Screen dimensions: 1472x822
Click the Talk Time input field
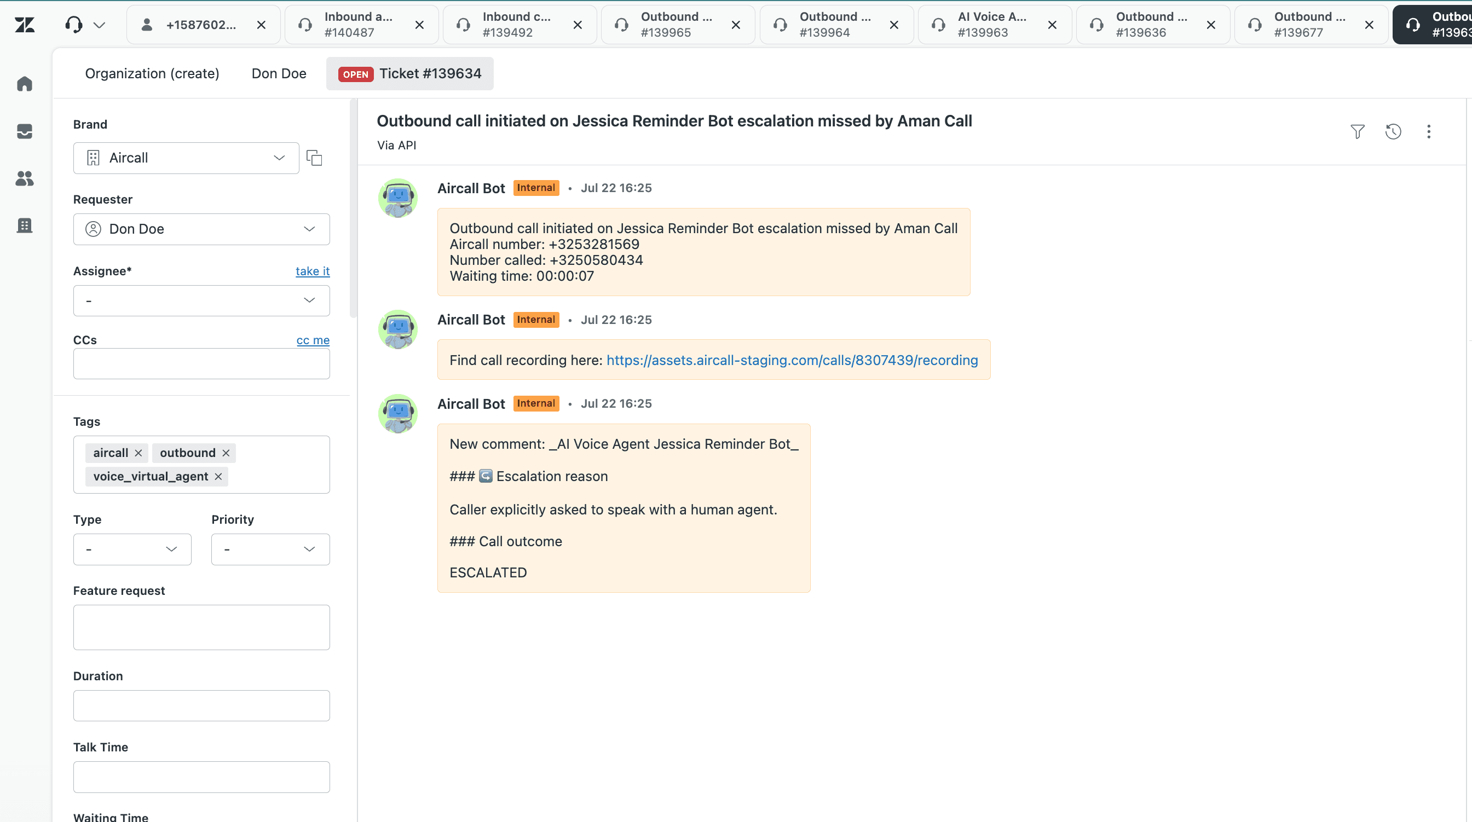point(201,777)
